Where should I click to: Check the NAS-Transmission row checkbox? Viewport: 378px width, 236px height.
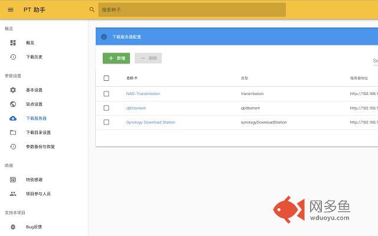pos(106,94)
